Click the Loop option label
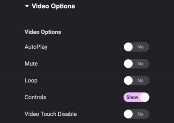 point(31,81)
